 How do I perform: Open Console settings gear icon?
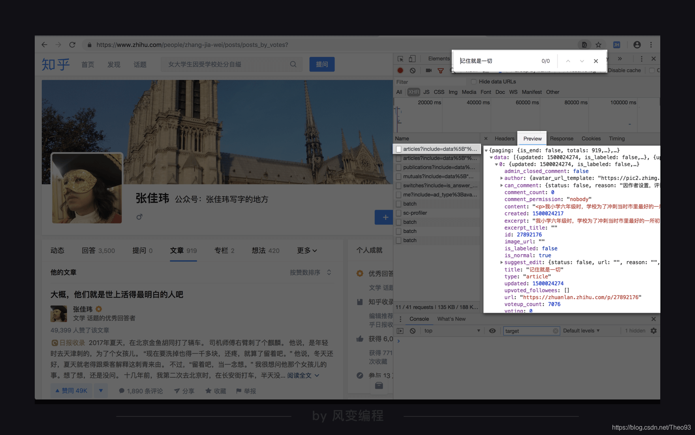click(x=654, y=331)
